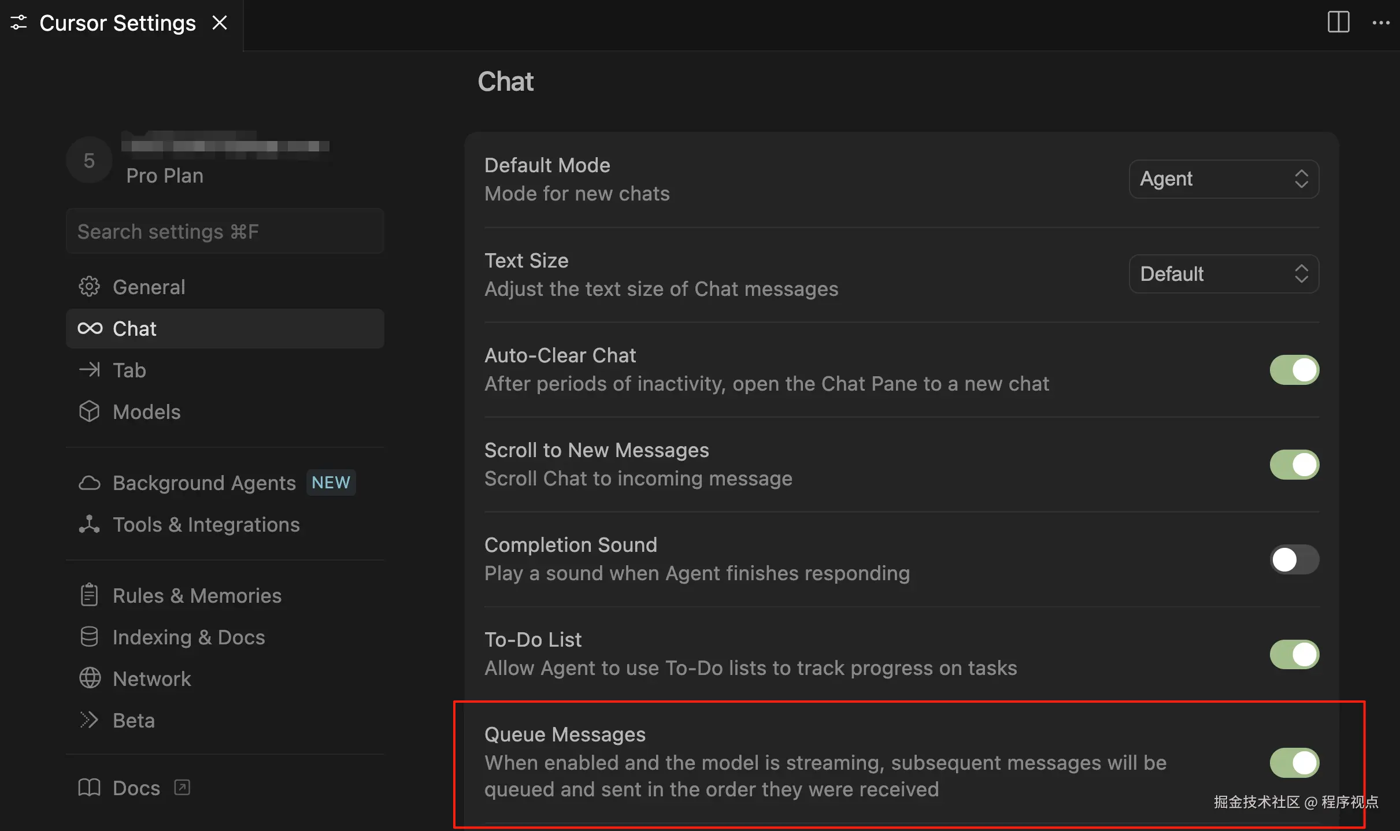Open the three-dot more actions menu

point(1381,23)
